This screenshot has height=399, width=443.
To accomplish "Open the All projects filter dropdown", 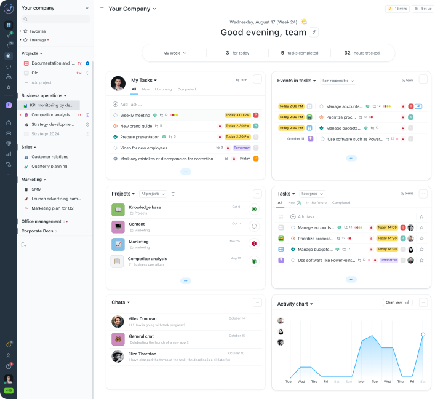I will pyautogui.click(x=153, y=194).
